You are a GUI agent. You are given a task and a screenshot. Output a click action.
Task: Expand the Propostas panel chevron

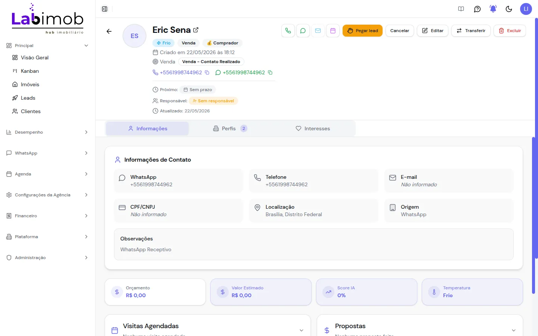point(514,330)
